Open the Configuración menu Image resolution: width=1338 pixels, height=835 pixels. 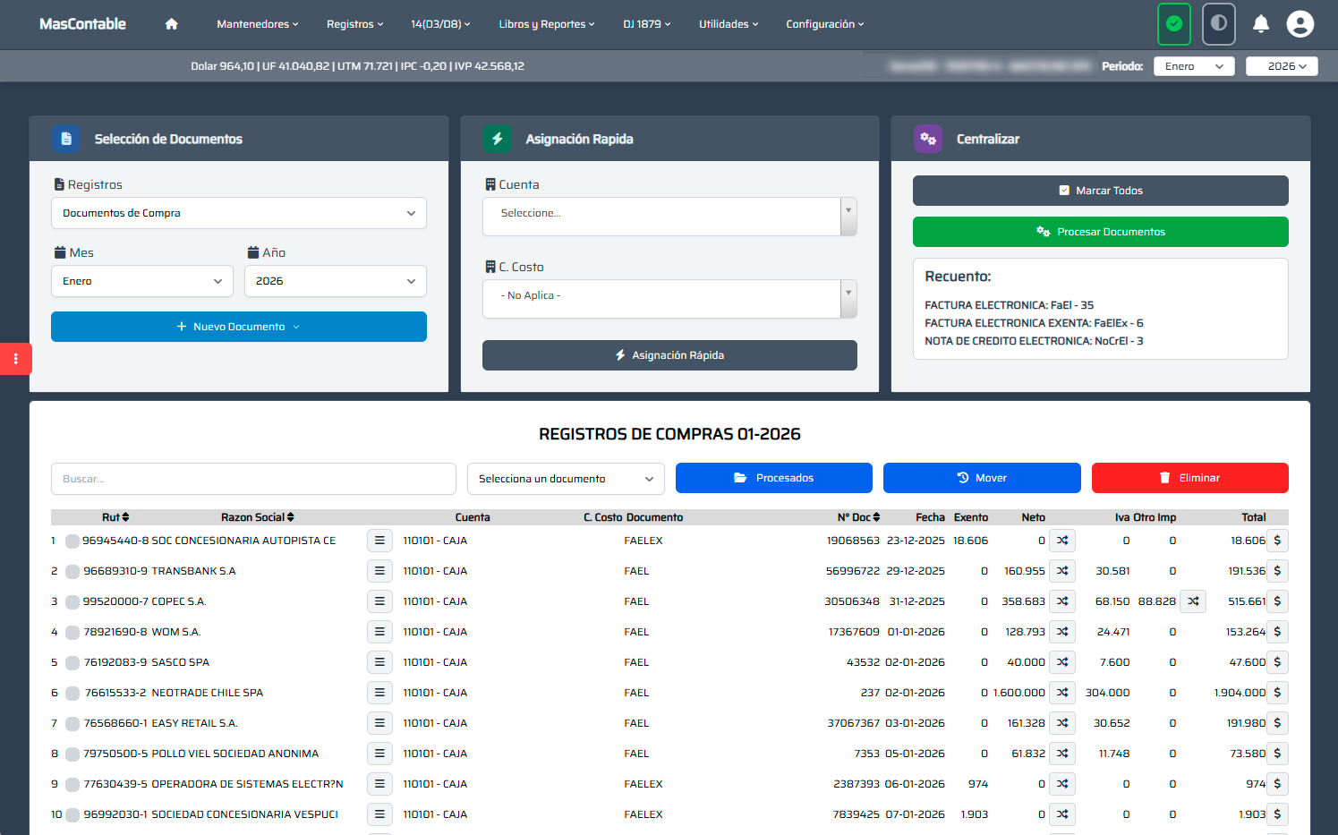(825, 24)
